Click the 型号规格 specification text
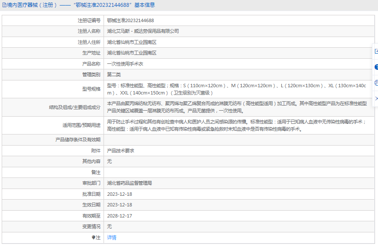Viewport: 378px width, 246px height. point(237,89)
